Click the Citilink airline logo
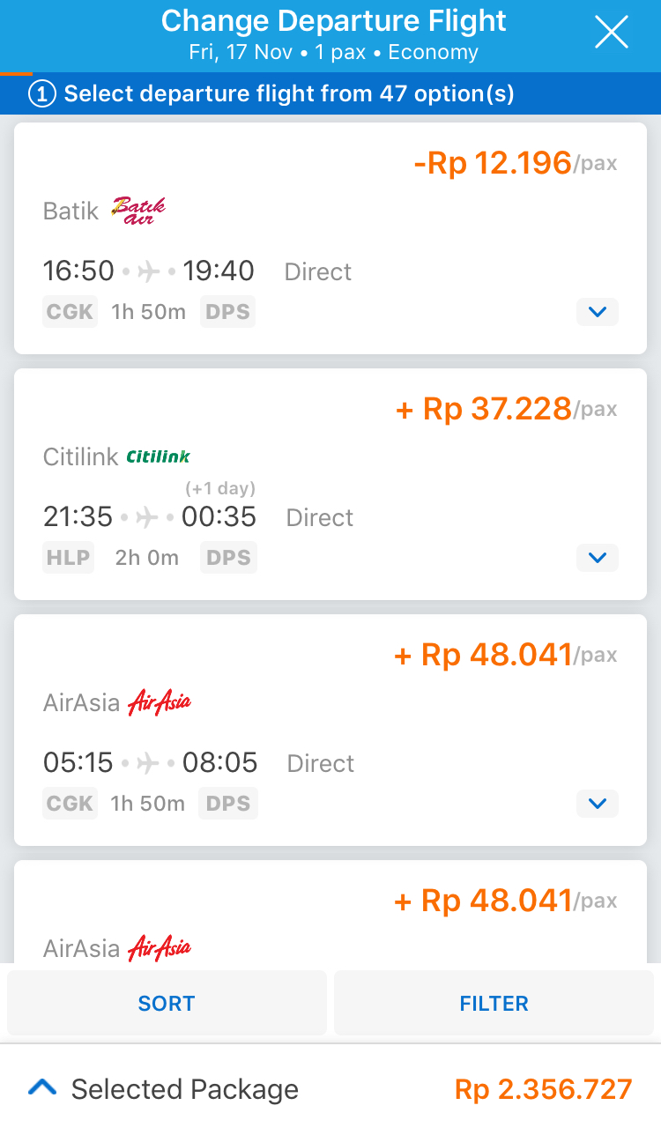The width and height of the screenshot is (661, 1135). pos(159,456)
